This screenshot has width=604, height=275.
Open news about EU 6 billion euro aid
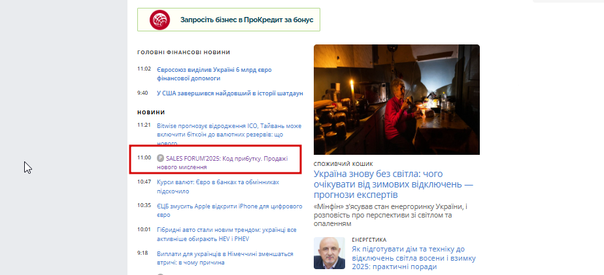coord(214,74)
